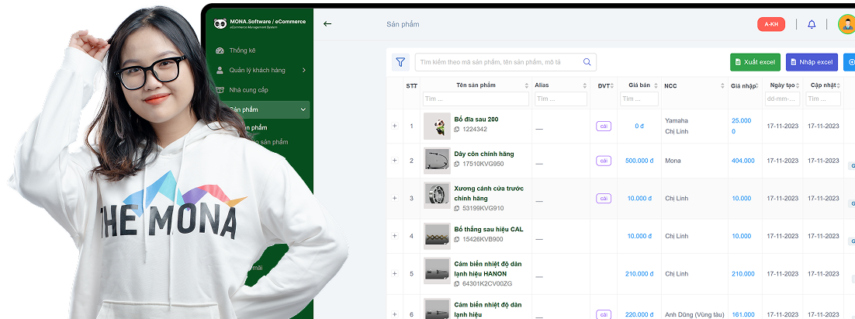Image resolution: width=855 pixels, height=319 pixels.
Task: Open the filter funnel icon
Action: coord(400,62)
